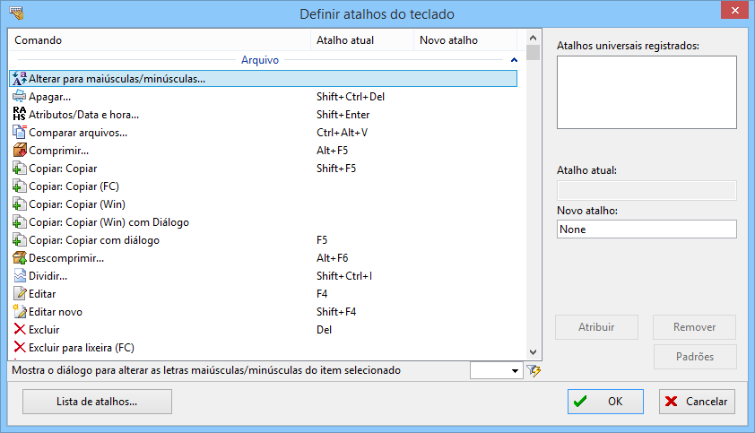
Task: Click icon of Copiar: Copiar (Win) com Diálogo
Action: (x=19, y=222)
